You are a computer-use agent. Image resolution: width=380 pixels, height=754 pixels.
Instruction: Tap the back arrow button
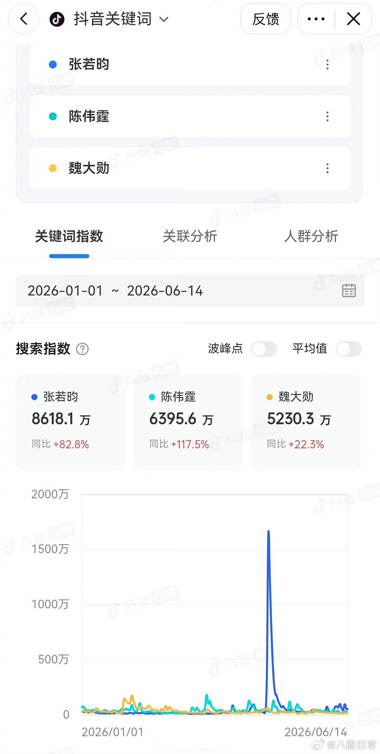(x=24, y=19)
